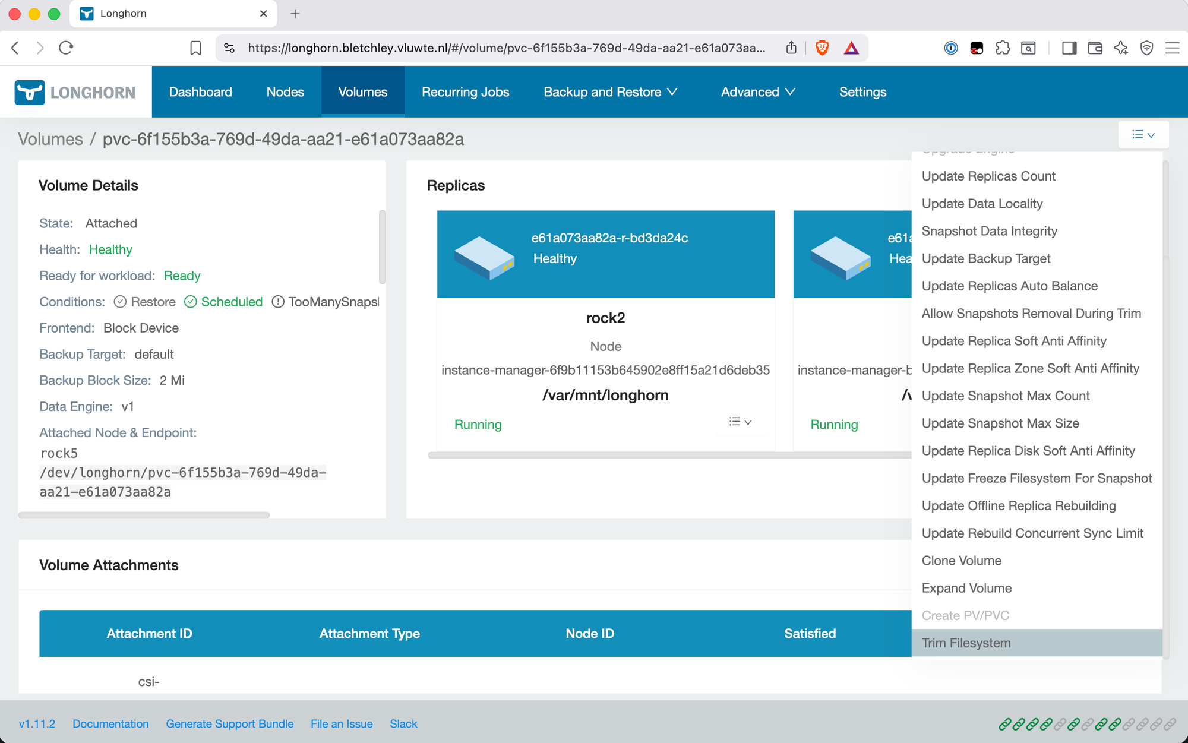Select Update Data Locality
The image size is (1188, 743).
click(x=1037, y=204)
